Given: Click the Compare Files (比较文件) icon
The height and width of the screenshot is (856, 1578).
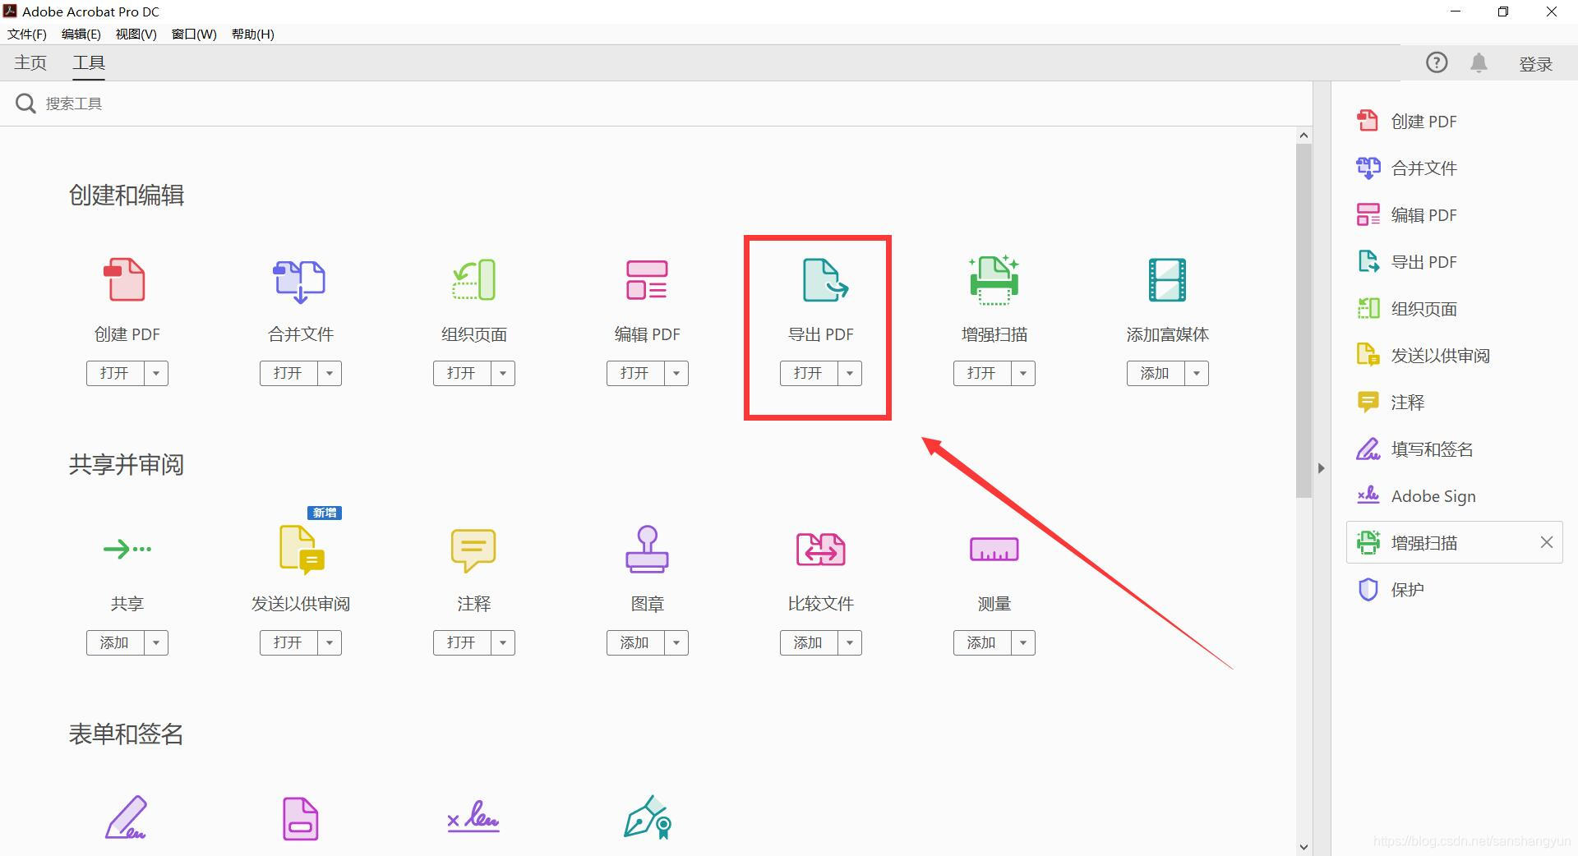Looking at the screenshot, I should pos(820,549).
